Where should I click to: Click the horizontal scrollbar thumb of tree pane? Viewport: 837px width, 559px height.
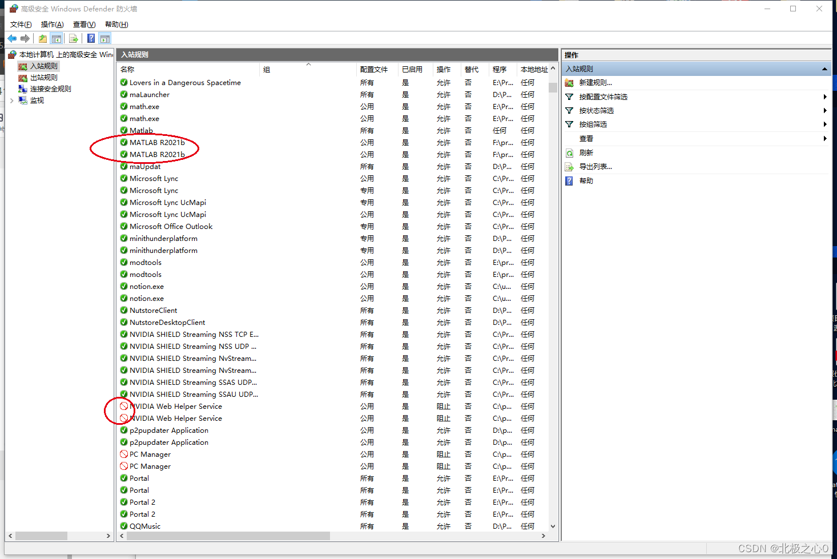pyautogui.click(x=41, y=536)
